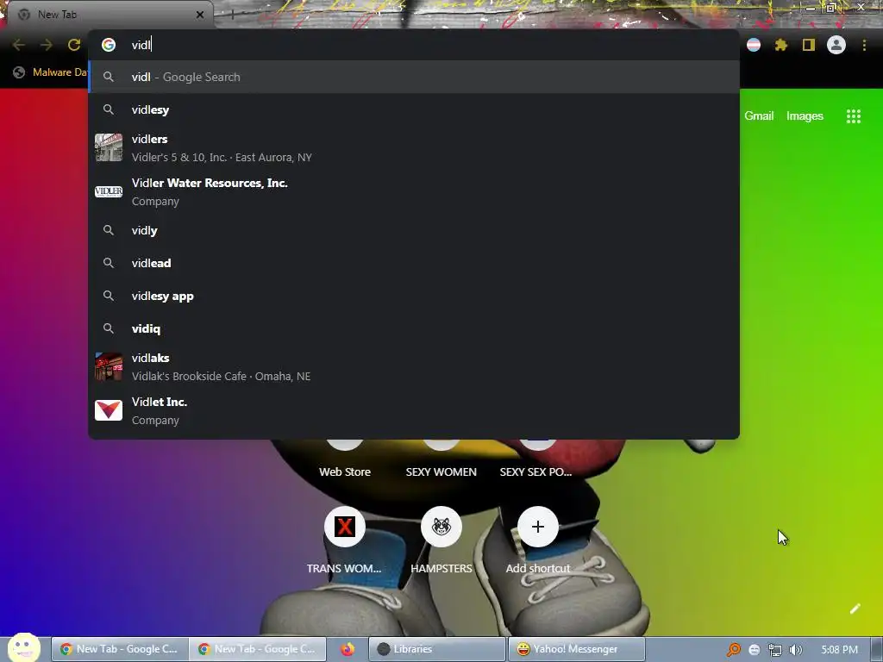Switch to the first New Tab - Google C... taskbar button

click(120, 649)
